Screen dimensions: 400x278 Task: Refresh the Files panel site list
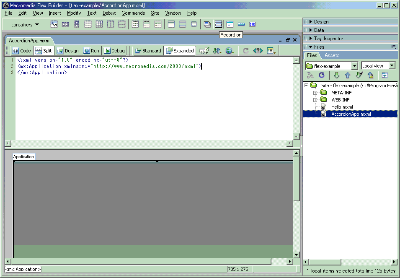coord(322,75)
